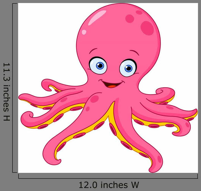201x191 pixels.
Task: Click the long glossy highlight on the head
Action: point(97,17)
